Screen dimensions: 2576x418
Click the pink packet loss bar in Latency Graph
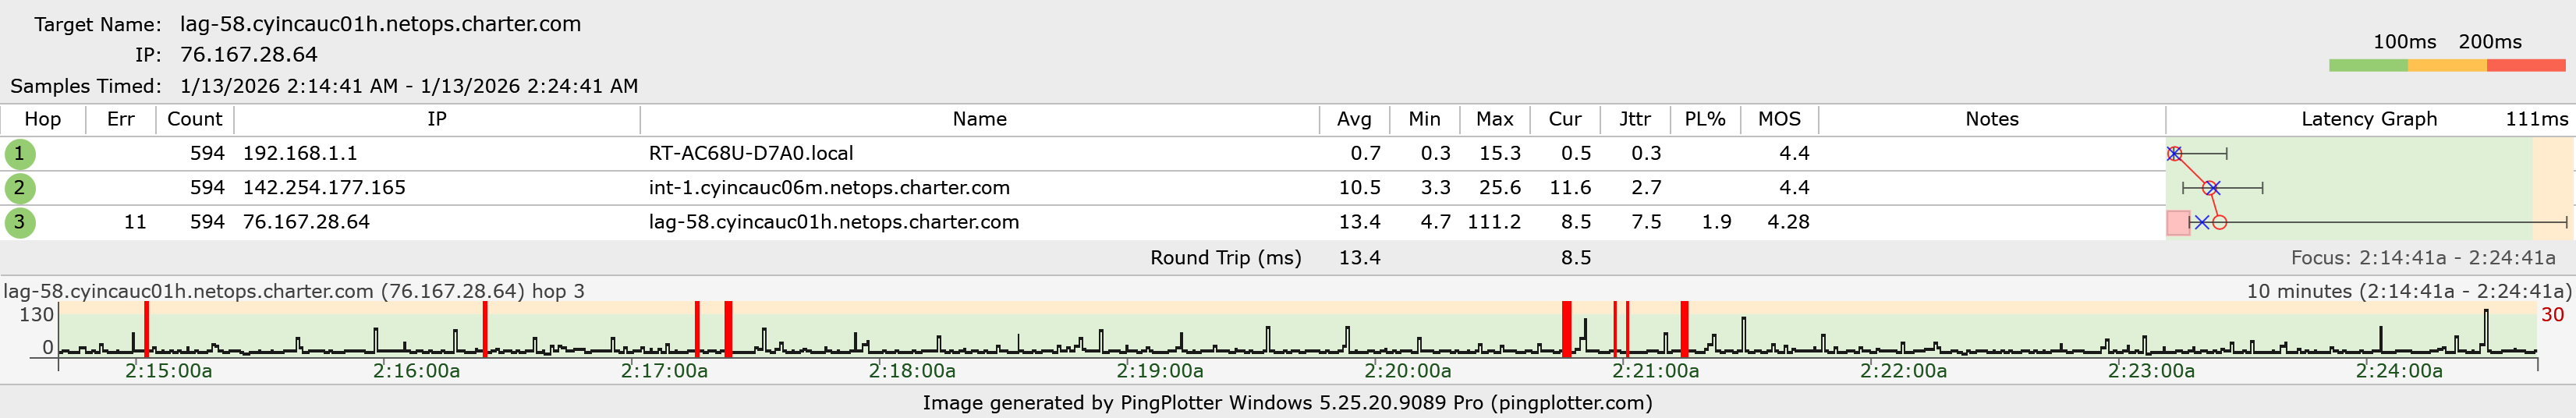[2178, 222]
